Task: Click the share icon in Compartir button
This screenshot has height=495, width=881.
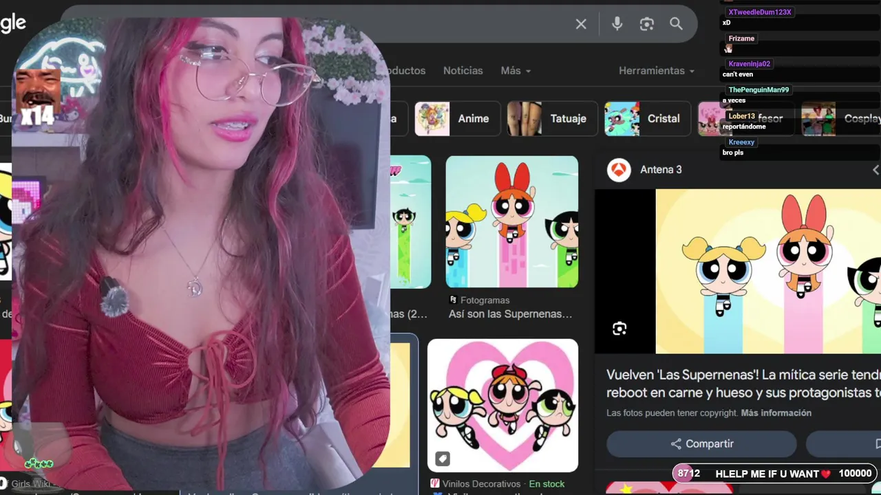Action: tap(676, 444)
